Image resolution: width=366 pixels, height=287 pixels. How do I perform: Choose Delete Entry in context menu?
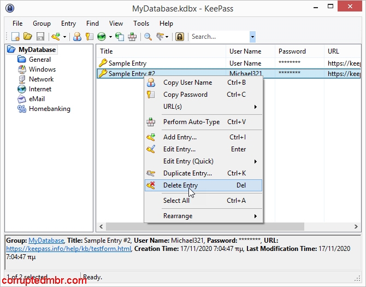203,185
